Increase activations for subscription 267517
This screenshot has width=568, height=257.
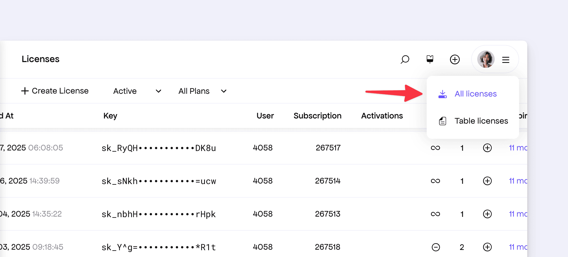click(487, 148)
